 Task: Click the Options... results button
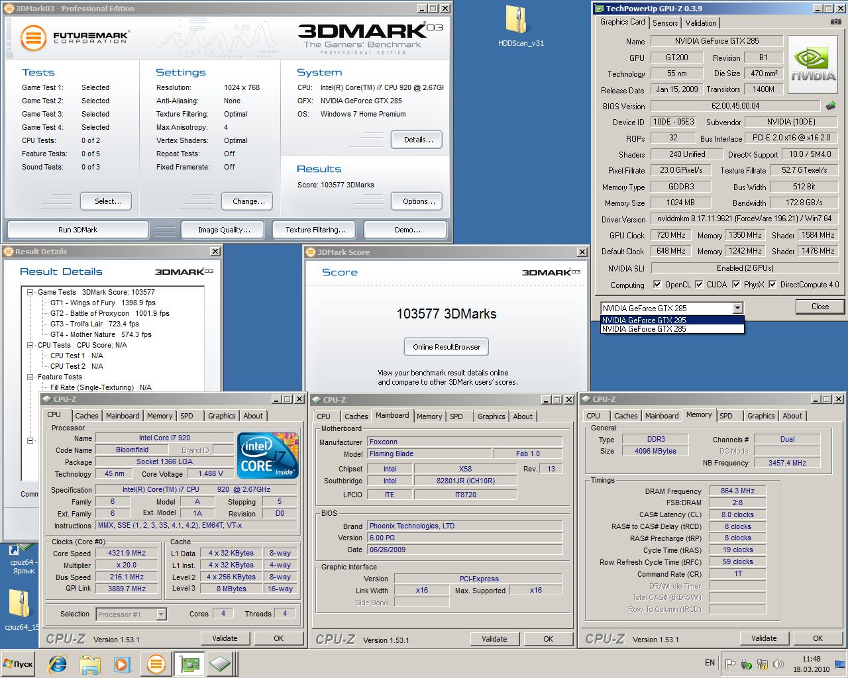pyautogui.click(x=418, y=201)
